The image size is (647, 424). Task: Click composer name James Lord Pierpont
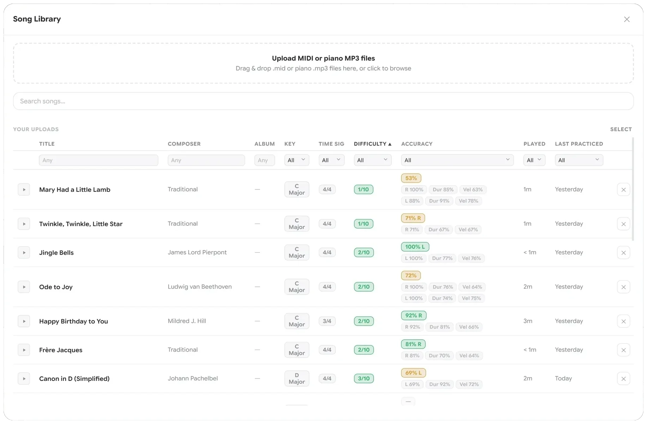(197, 252)
